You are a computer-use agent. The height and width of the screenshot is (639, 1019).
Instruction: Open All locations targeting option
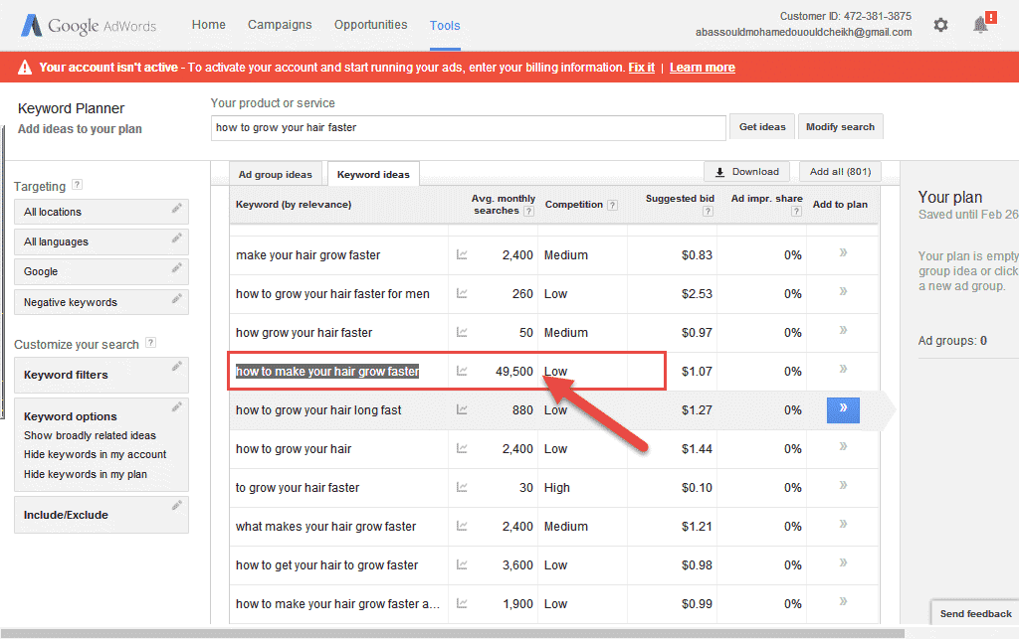[x=102, y=212]
